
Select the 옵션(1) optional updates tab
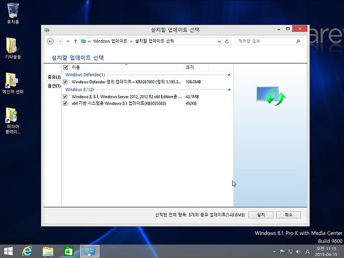tap(54, 86)
